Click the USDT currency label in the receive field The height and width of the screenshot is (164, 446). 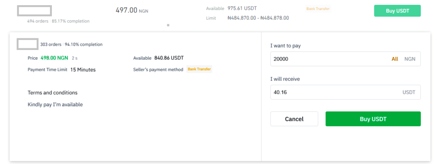click(x=409, y=92)
